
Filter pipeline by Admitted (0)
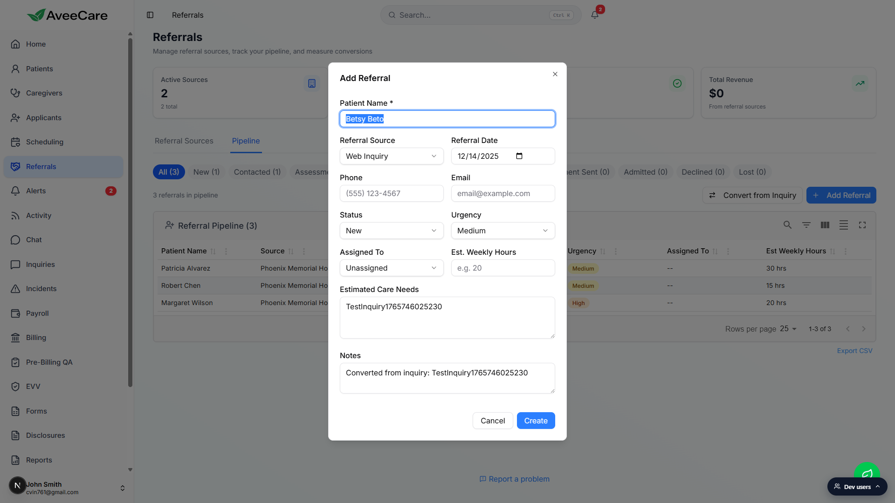(646, 172)
